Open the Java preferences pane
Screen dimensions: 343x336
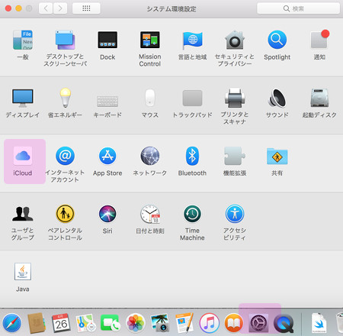[23, 272]
